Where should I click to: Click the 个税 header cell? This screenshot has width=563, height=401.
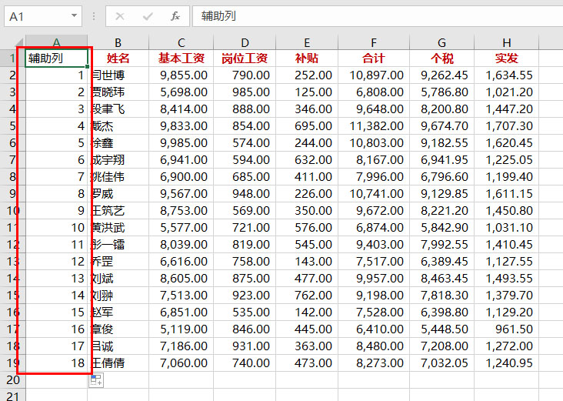coord(442,58)
